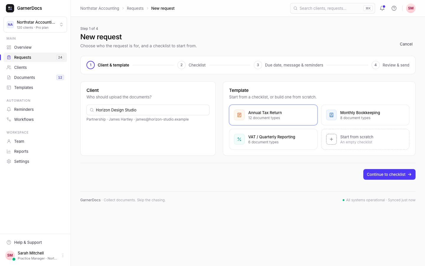Select the Annual Tax Return template card
Screen dimensions: 425x266
(x=273, y=115)
